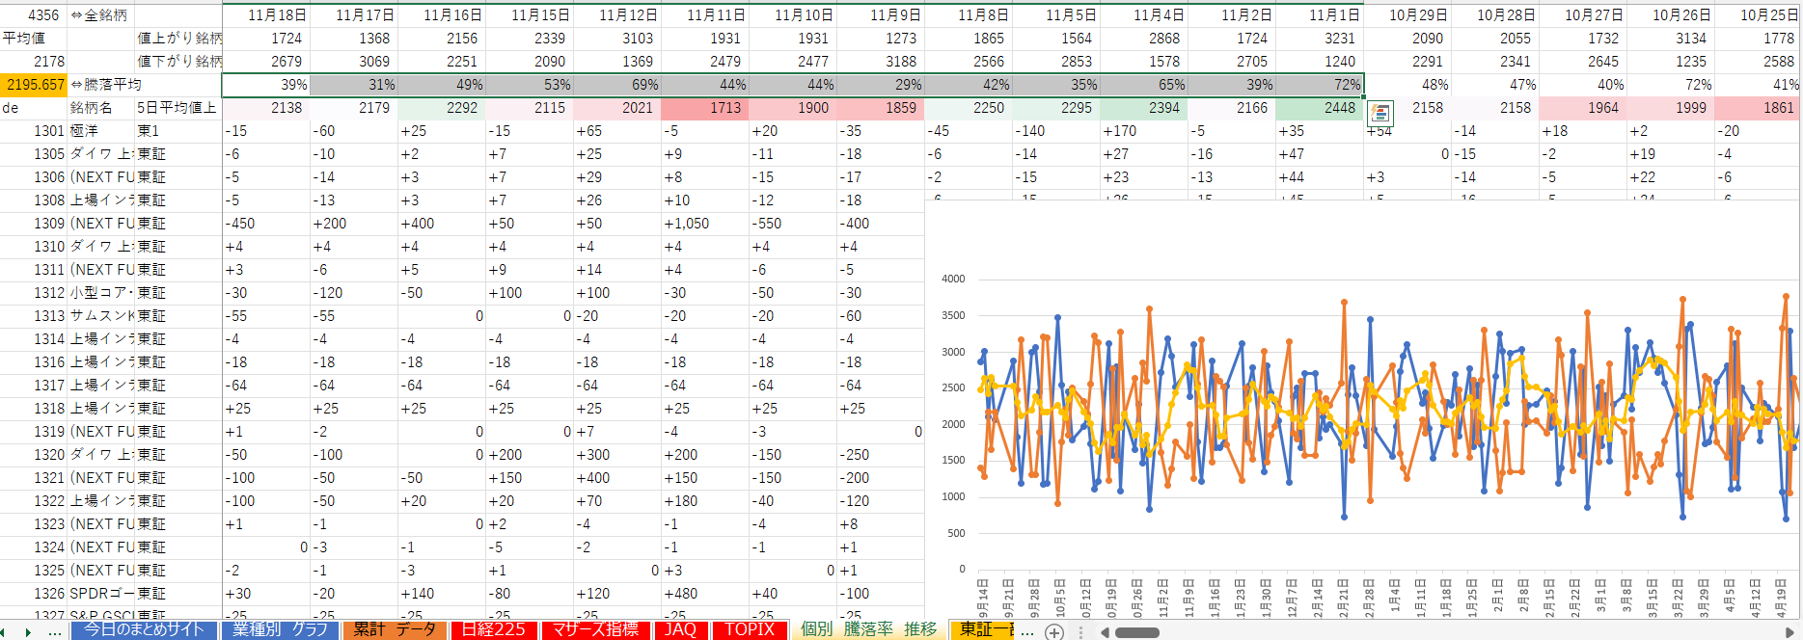Add a new sheet with the plus button

1054,632
